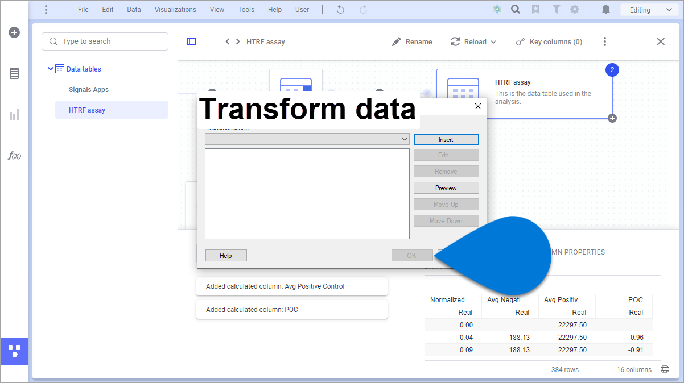Click the Edit... button in the dialog
684x383 pixels.
[446, 155]
